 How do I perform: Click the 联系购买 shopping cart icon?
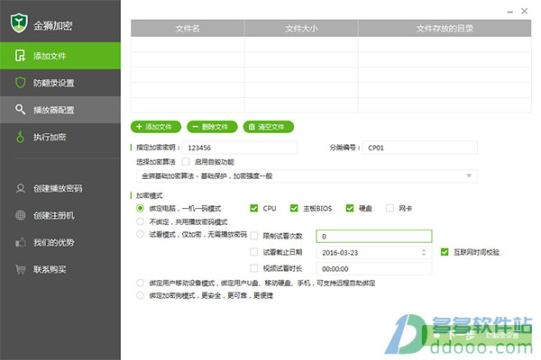coord(21,269)
